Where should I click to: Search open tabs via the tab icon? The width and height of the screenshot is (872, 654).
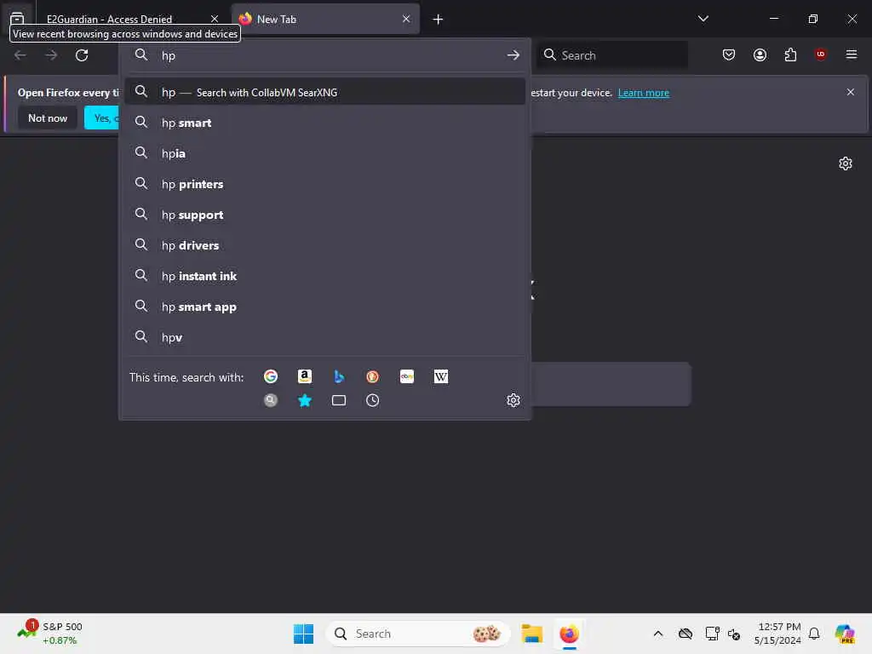pyautogui.click(x=339, y=400)
